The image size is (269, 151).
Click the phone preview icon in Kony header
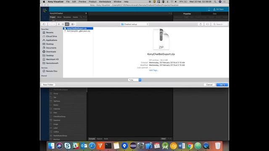tap(209, 9)
